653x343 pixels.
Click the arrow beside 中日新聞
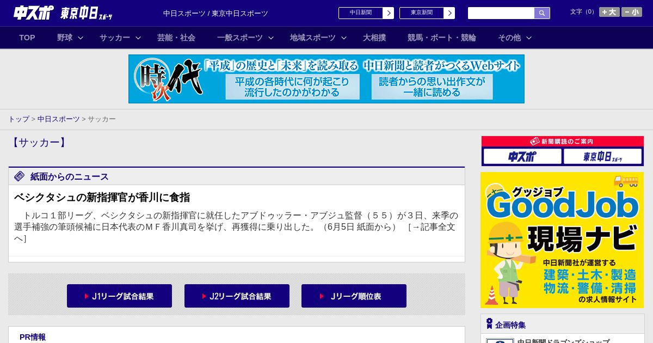[x=389, y=13]
